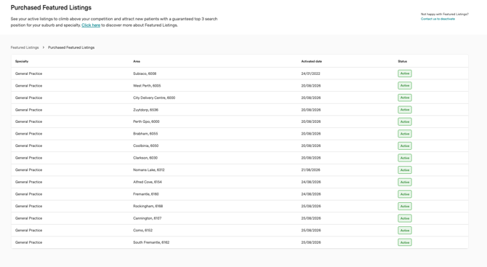Viewport: 487px width, 267px height.
Task: Select the 'Como, 6152' area cell
Action: click(x=143, y=231)
